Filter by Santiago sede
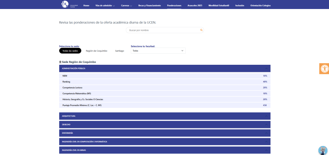The width and height of the screenshot is (329, 155). tap(120, 51)
